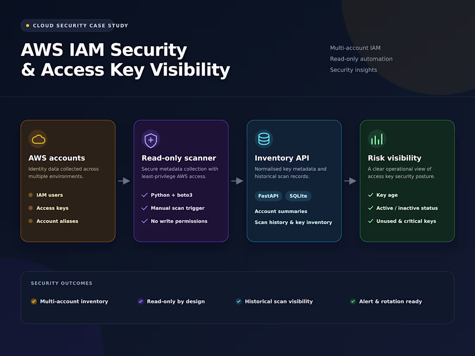Click the bullet dot beside Account aliases

(x=31, y=221)
